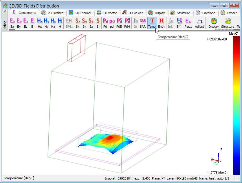Open the Export tab
The height and width of the screenshot is (183, 242).
tap(229, 13)
